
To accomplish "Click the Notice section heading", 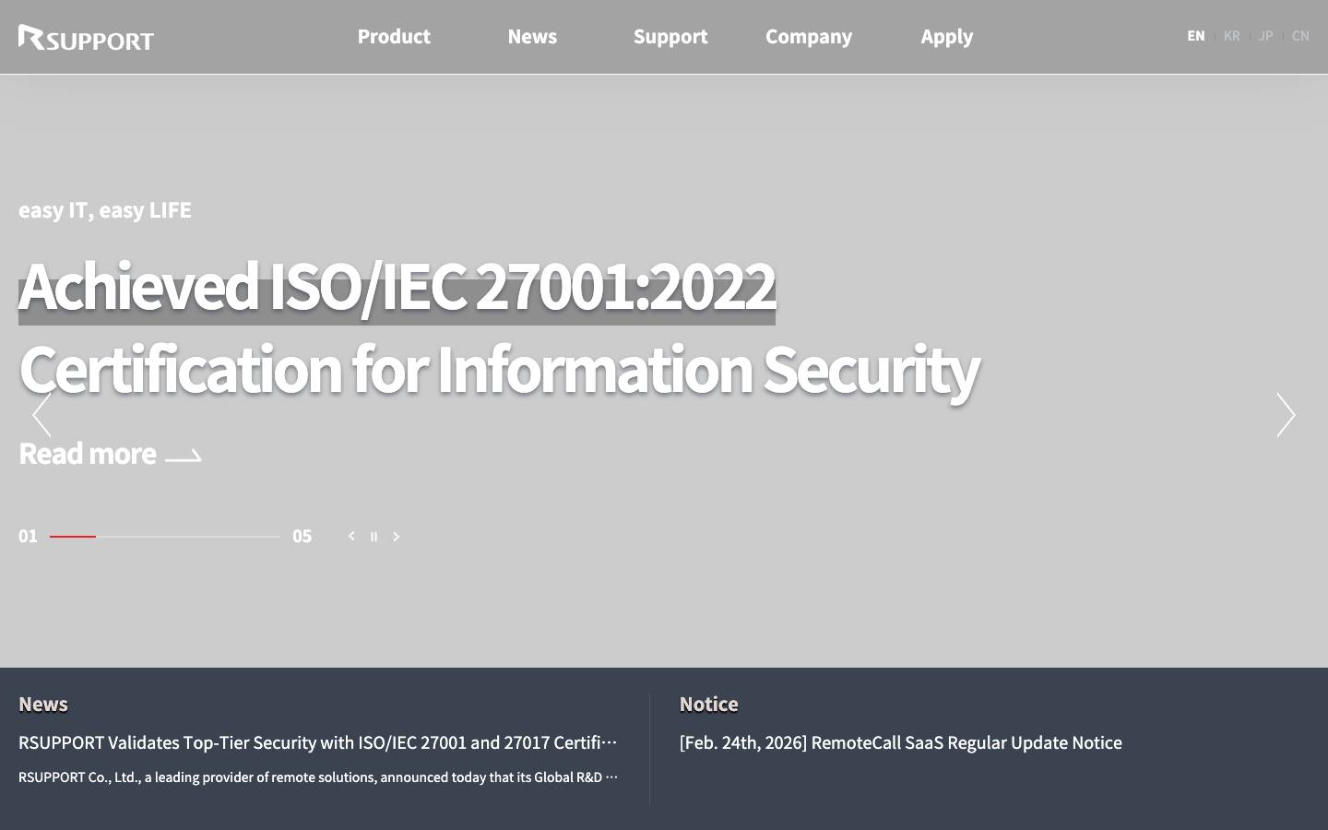I will pos(709,704).
